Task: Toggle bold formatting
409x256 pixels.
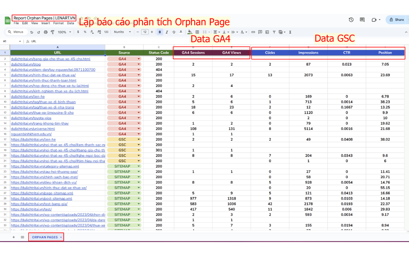Action: coord(159,32)
